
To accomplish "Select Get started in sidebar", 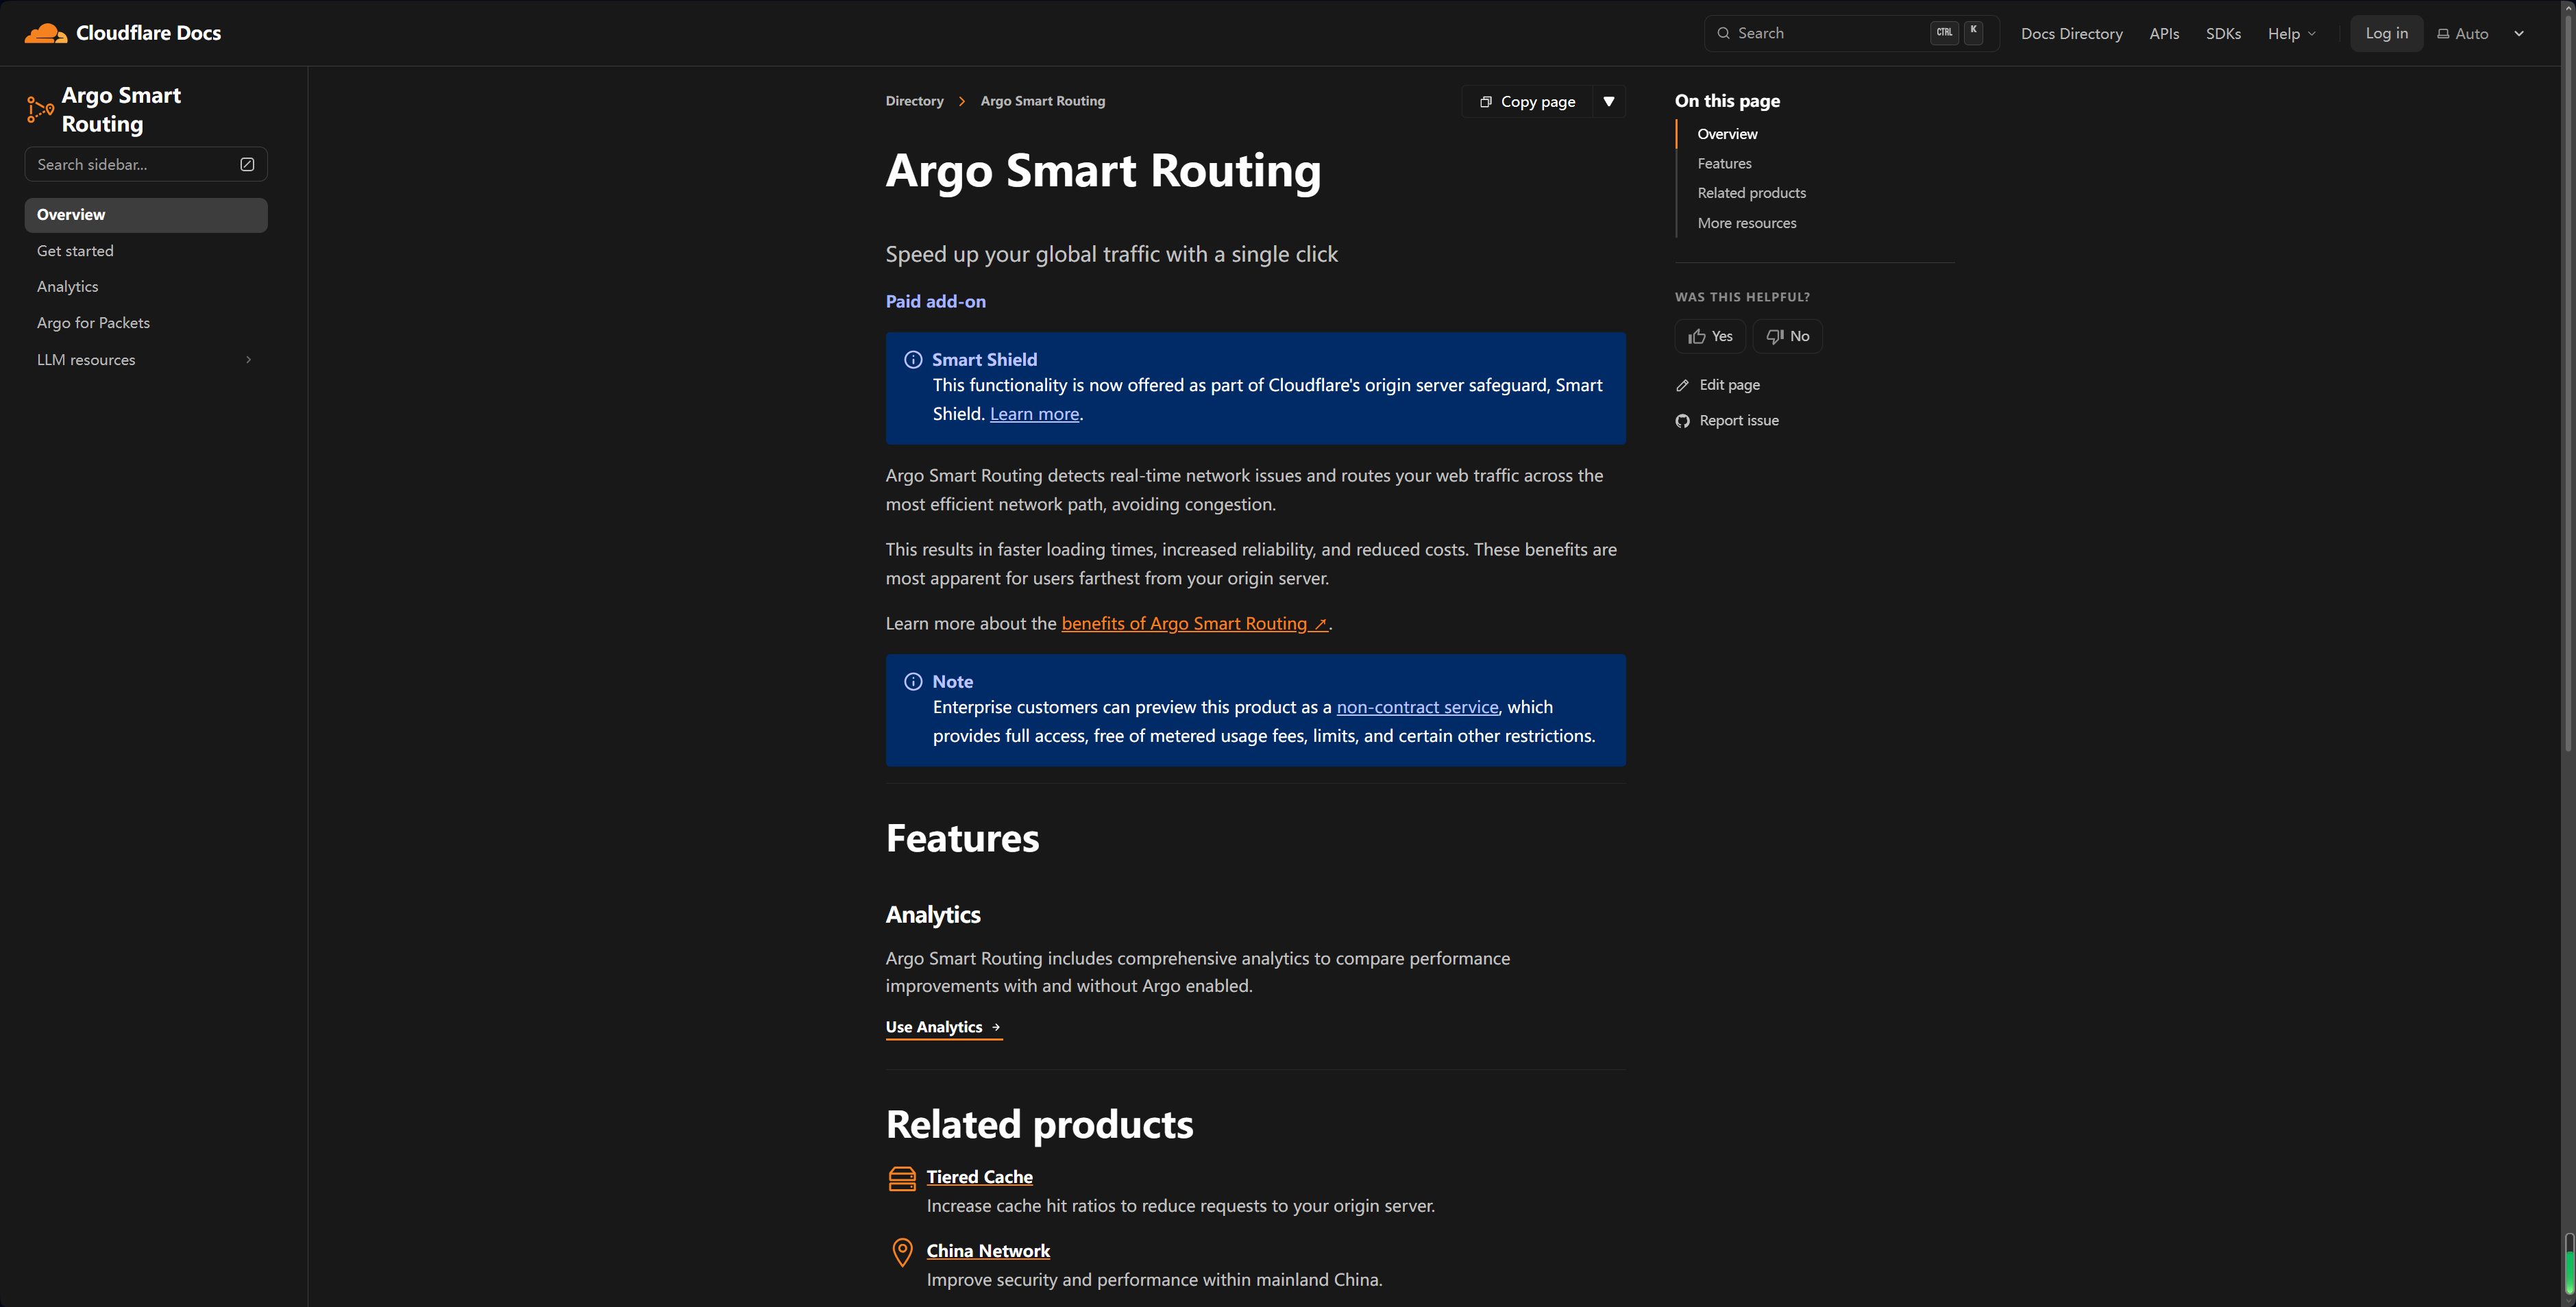I will 75,251.
